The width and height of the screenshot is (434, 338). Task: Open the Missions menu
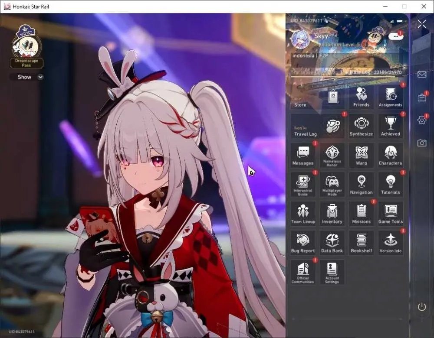(x=361, y=214)
